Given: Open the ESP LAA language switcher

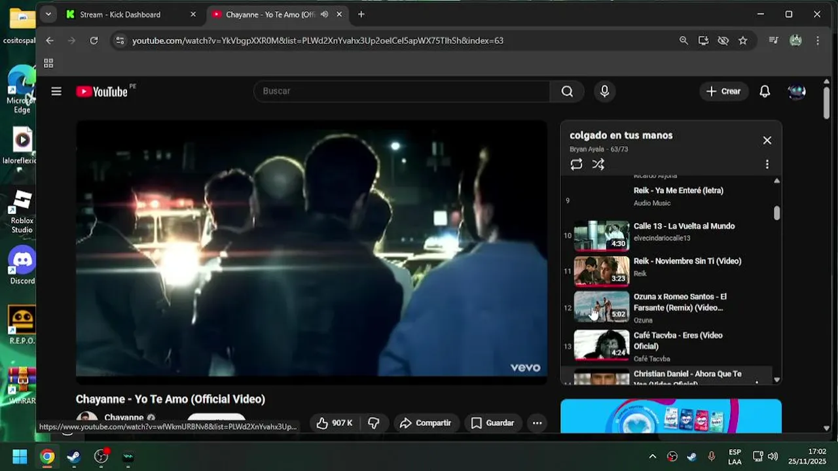Looking at the screenshot, I should coord(735,457).
